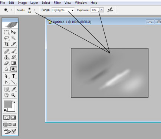Select the Type tool

[x=13, y=76]
